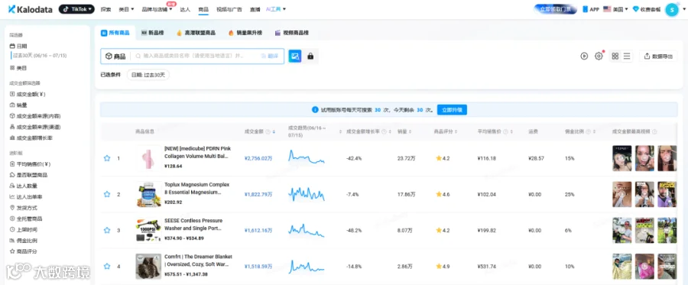This screenshot has width=688, height=285.
Task: Click the lock icon beside search
Action: [310, 56]
